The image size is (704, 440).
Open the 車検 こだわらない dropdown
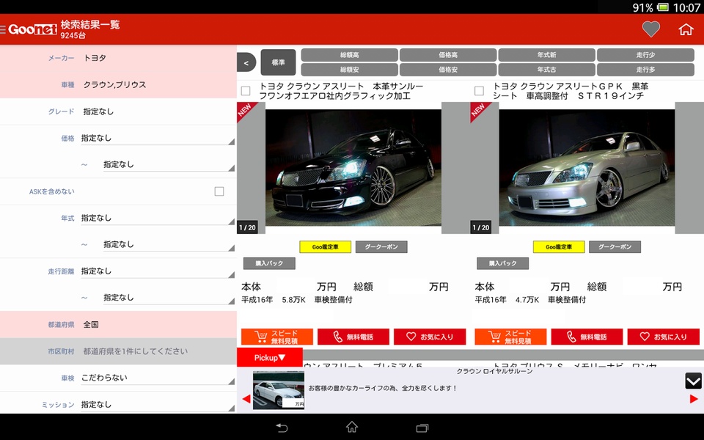[x=158, y=378]
